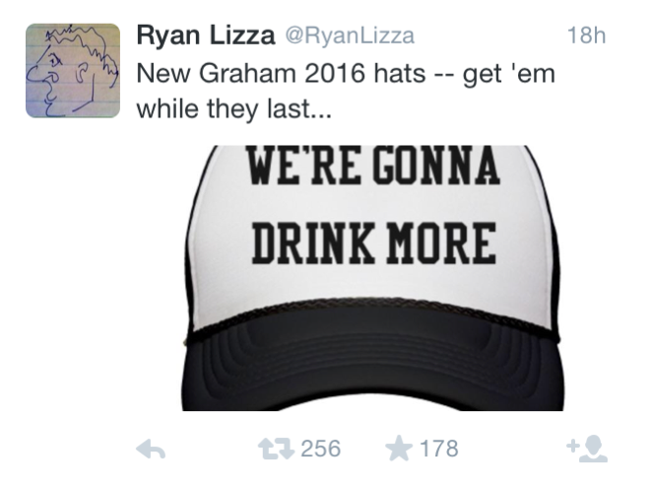649x487 pixels.
Task: Follow the user via the person-plus icon
Action: pyautogui.click(x=587, y=449)
